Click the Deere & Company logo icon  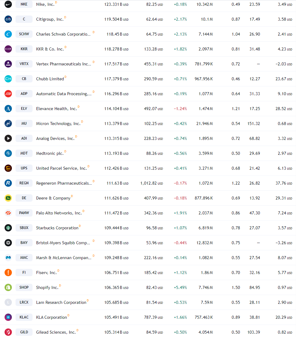click(x=8, y=198)
